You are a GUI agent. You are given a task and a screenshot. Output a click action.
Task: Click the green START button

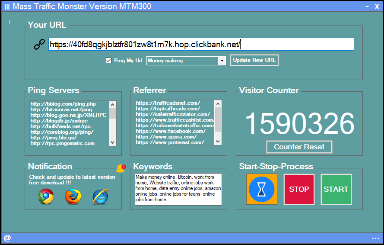point(336,189)
